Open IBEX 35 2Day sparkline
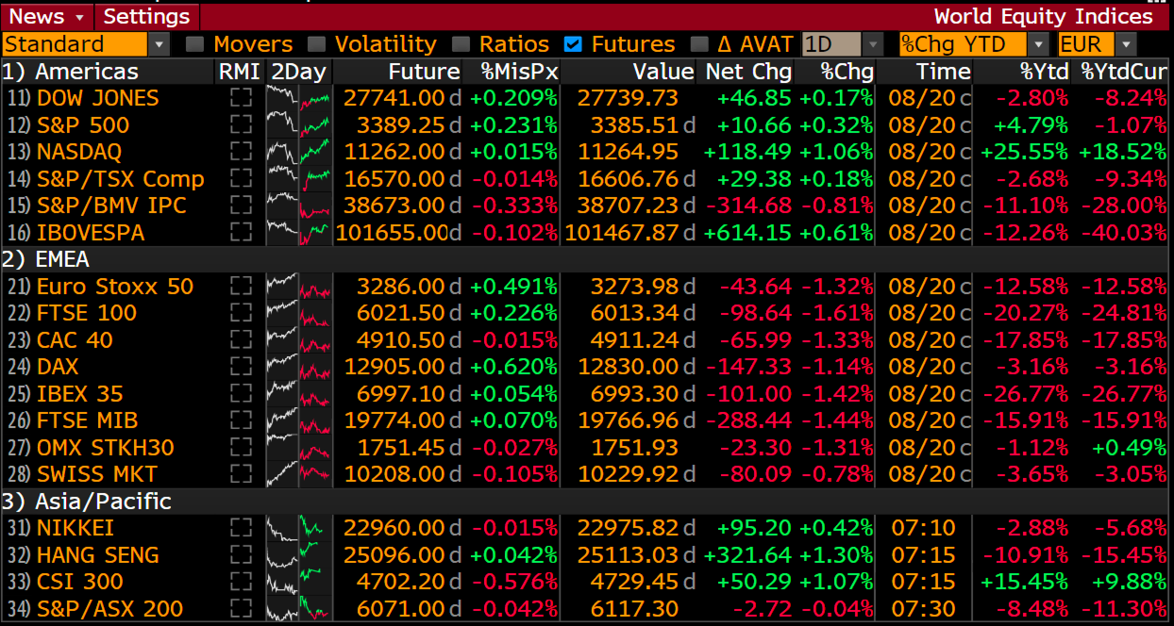The image size is (1174, 626). (x=299, y=394)
